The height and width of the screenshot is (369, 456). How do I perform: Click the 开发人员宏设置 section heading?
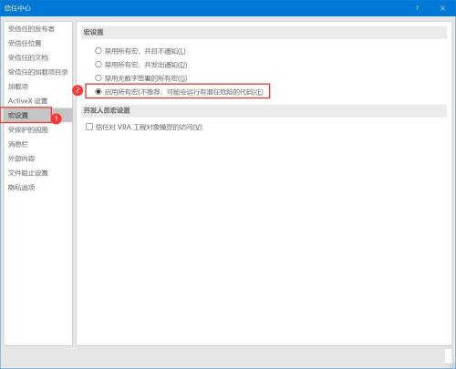[x=107, y=110]
